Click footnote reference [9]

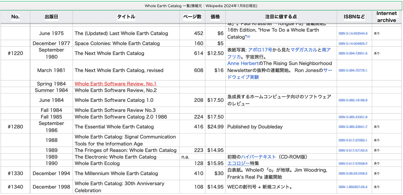coord(249,37)
